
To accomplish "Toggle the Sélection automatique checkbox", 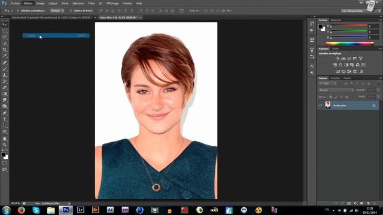I will (x=18, y=11).
